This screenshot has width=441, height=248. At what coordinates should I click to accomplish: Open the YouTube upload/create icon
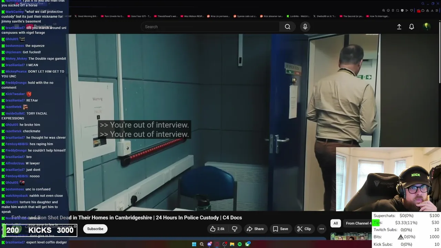[399, 27]
